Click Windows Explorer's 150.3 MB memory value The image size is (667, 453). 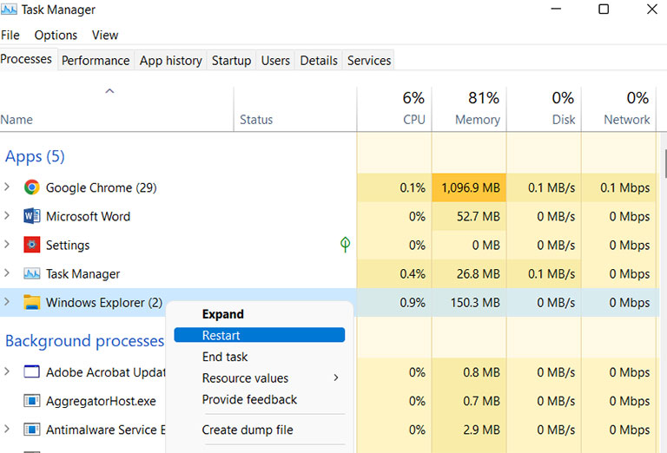pos(475,303)
